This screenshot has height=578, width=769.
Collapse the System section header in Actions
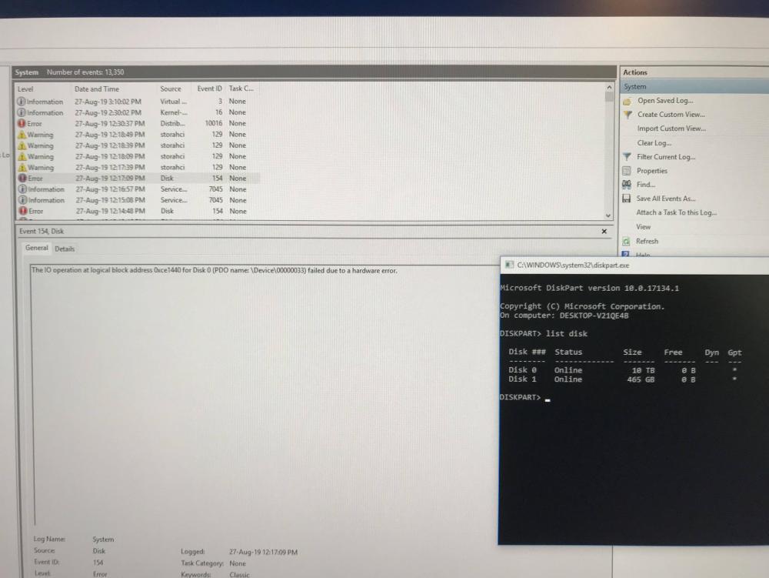695,86
